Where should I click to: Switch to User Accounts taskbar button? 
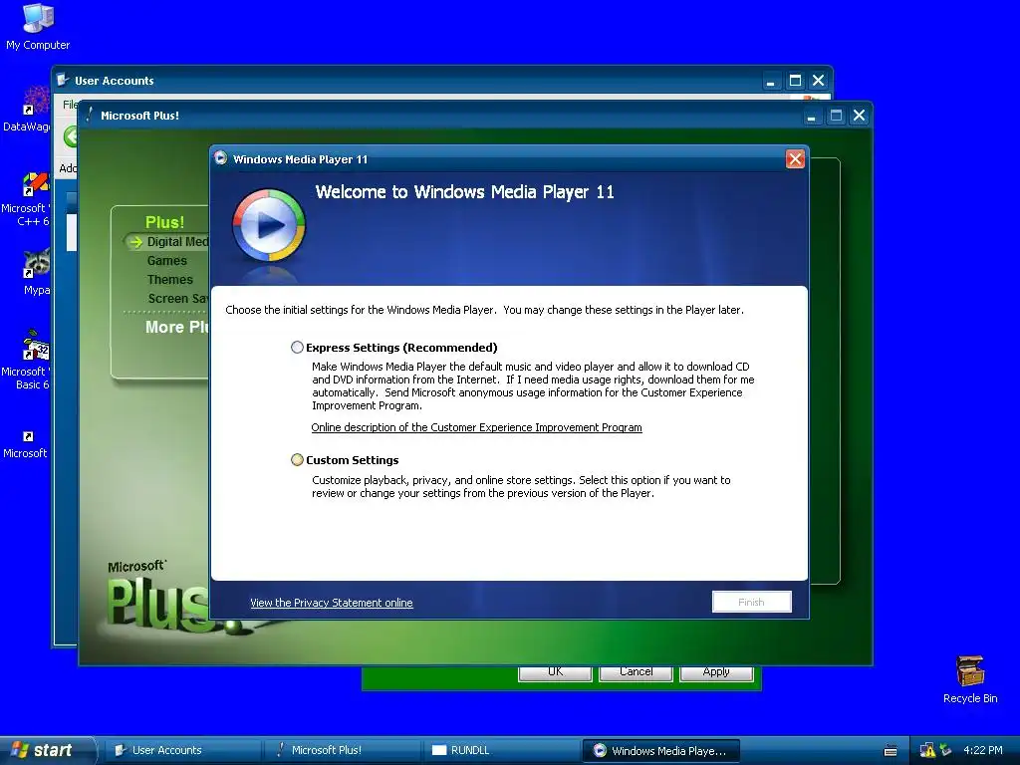[181, 751]
